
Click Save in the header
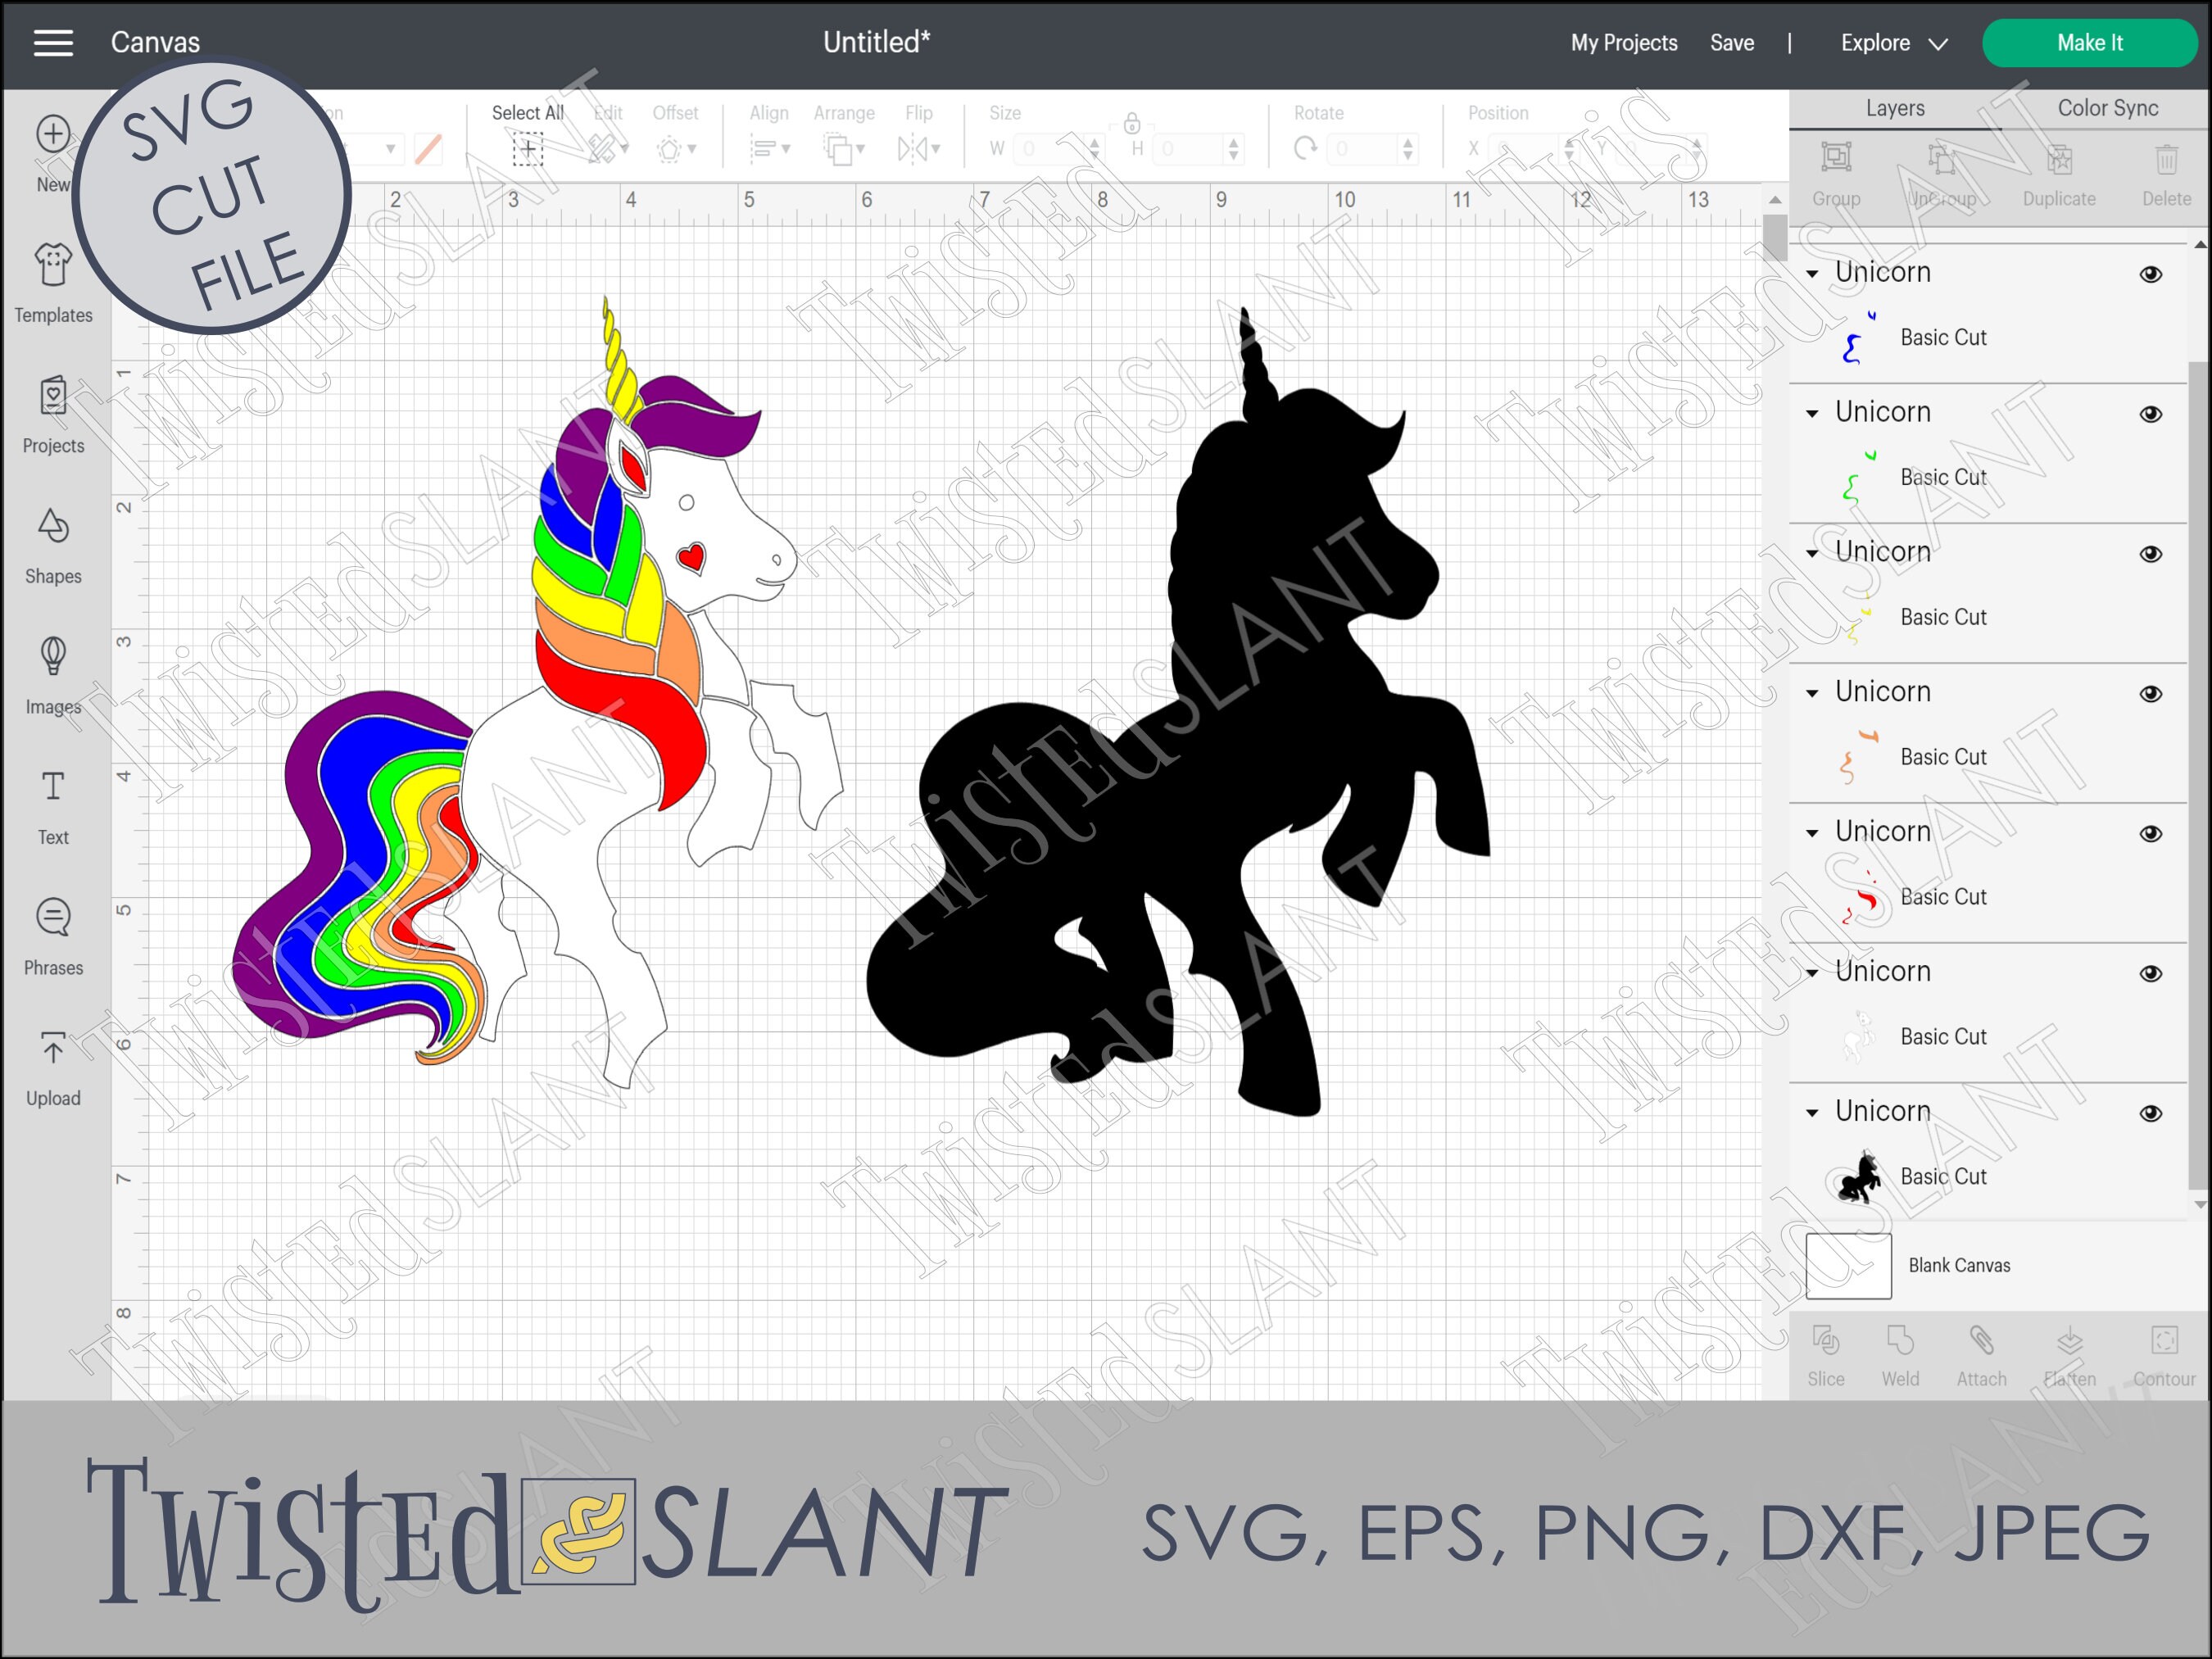[1732, 43]
